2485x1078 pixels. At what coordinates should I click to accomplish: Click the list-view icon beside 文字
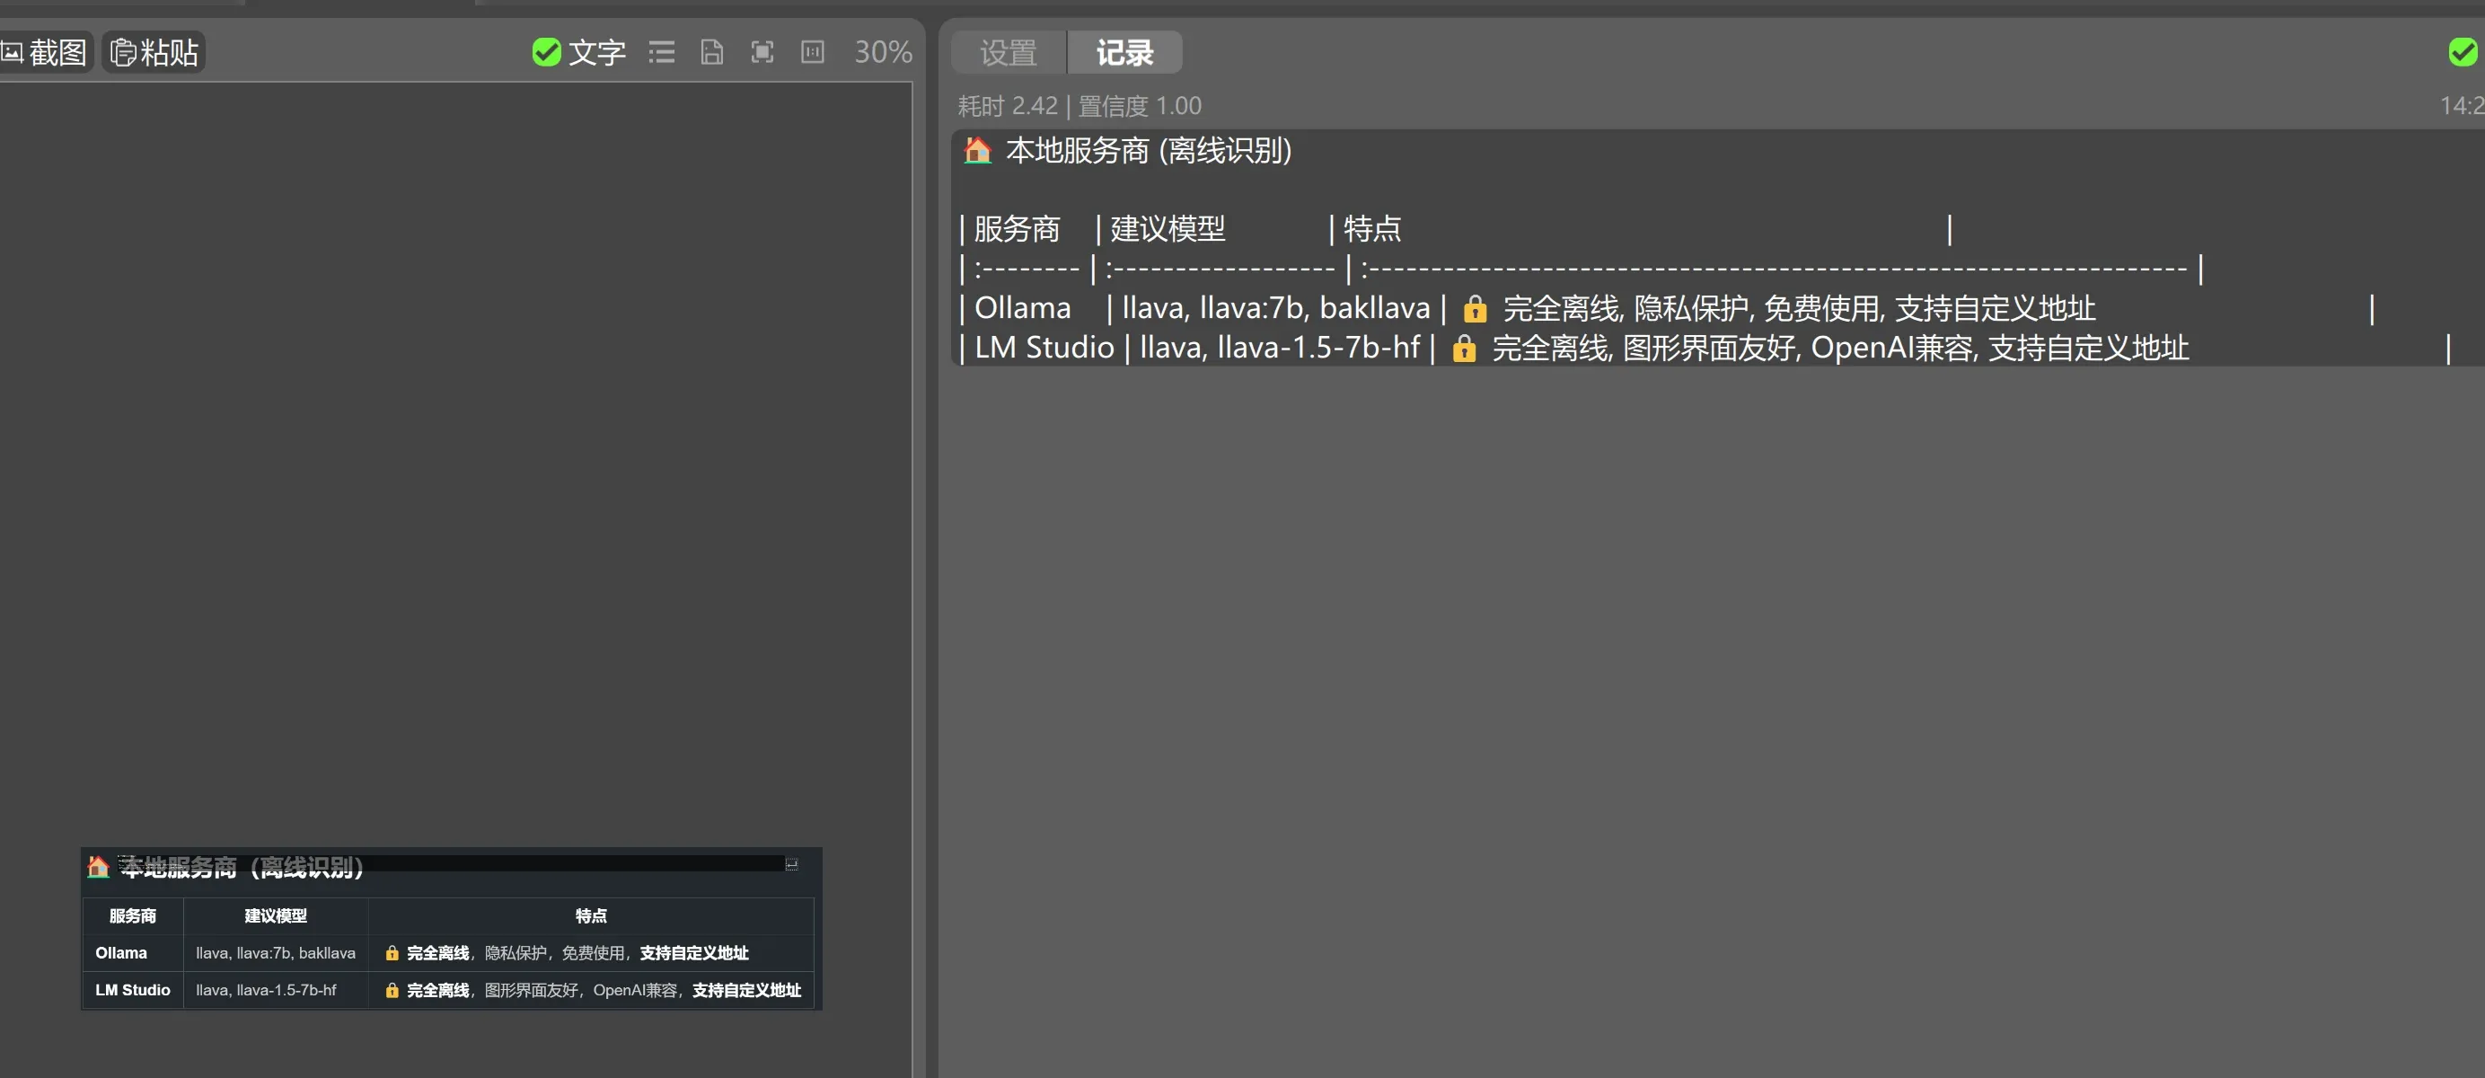coord(662,52)
